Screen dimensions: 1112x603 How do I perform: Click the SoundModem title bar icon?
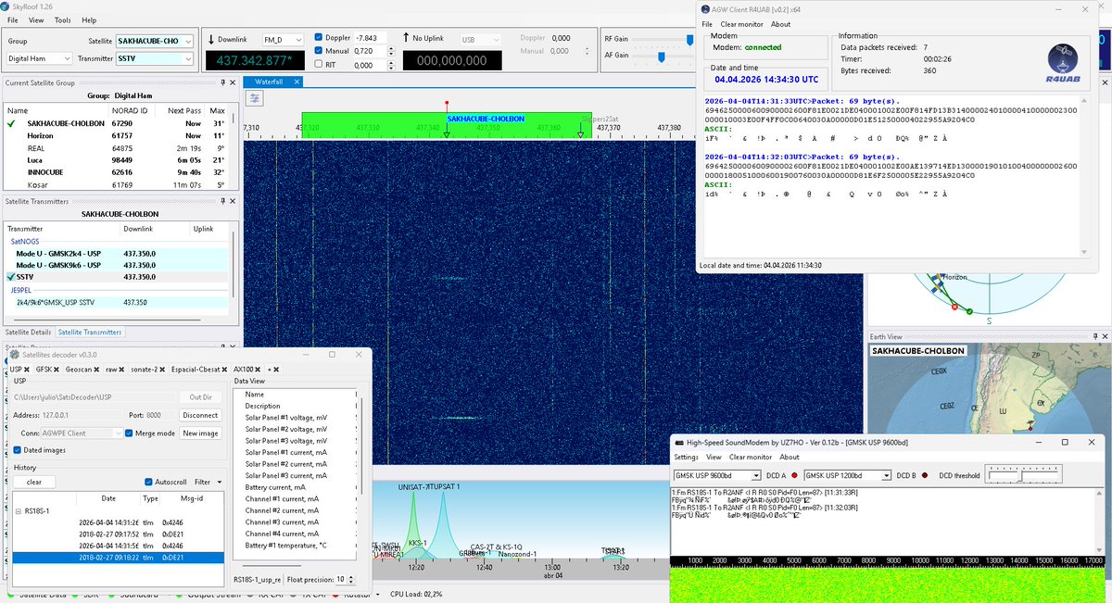click(x=678, y=441)
